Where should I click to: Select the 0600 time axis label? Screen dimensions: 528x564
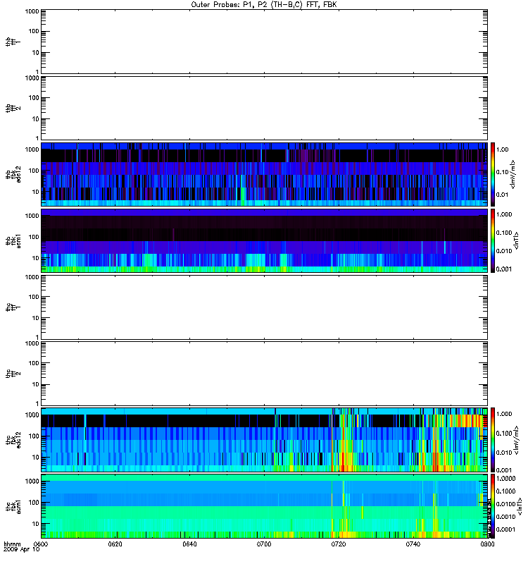(x=41, y=544)
